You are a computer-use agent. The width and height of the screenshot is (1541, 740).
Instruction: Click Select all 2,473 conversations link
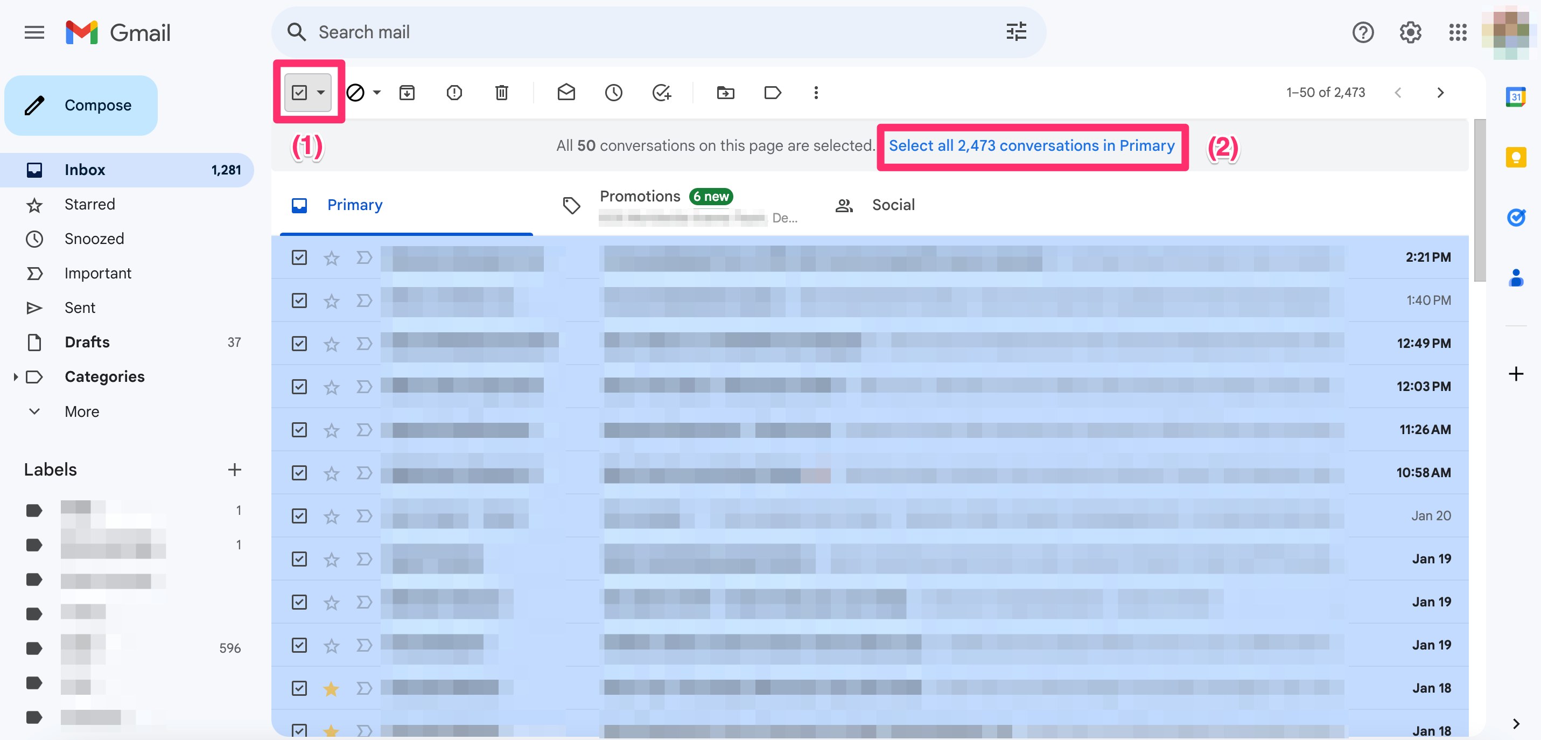[1031, 146]
